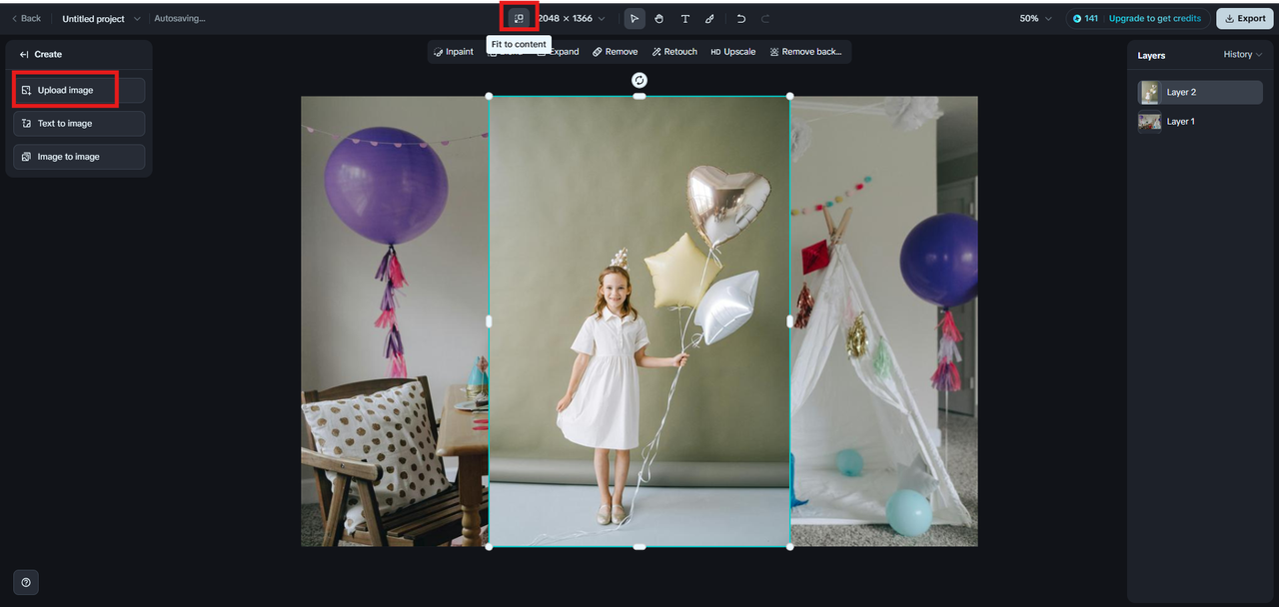Go Back to the previous page
The height and width of the screenshot is (607, 1279).
(x=26, y=18)
